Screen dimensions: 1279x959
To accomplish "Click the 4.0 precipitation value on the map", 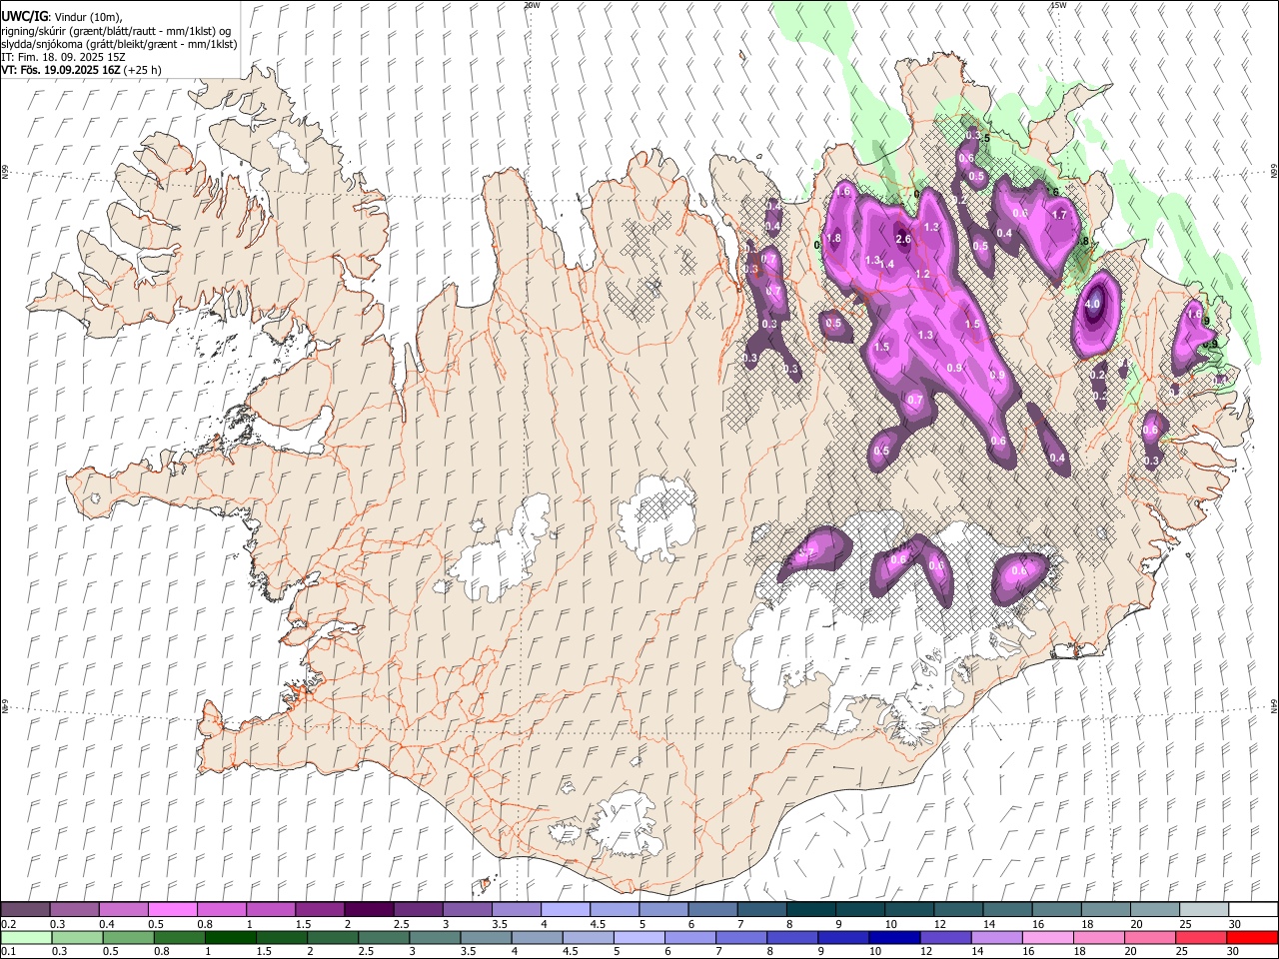I will click(1092, 305).
